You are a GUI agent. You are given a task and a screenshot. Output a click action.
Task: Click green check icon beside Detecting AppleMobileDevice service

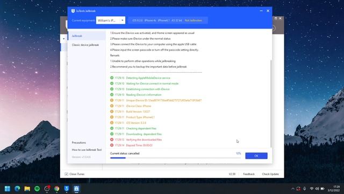tap(112, 78)
